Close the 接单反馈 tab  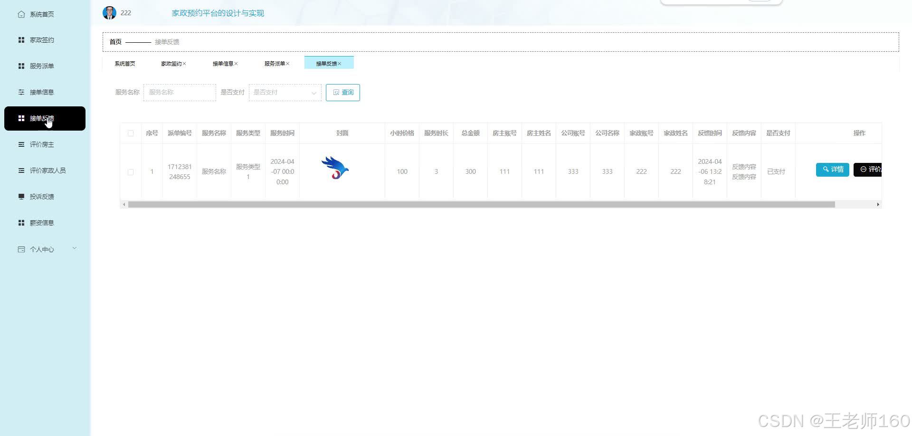[340, 64]
